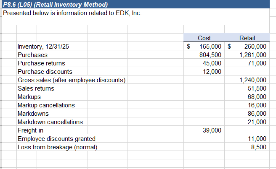Select the Freight-in cost value 39,000
Image resolution: width=276 pixels, height=169 pixels.
pos(204,130)
